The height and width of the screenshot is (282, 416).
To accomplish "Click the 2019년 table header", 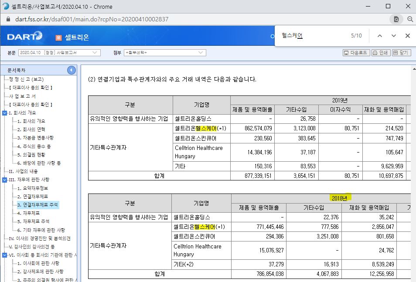I will point(340,100).
